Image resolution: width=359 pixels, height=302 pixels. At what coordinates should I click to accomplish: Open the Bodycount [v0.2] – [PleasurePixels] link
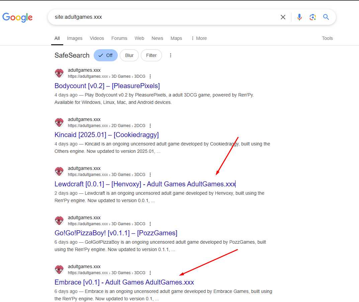pyautogui.click(x=107, y=86)
